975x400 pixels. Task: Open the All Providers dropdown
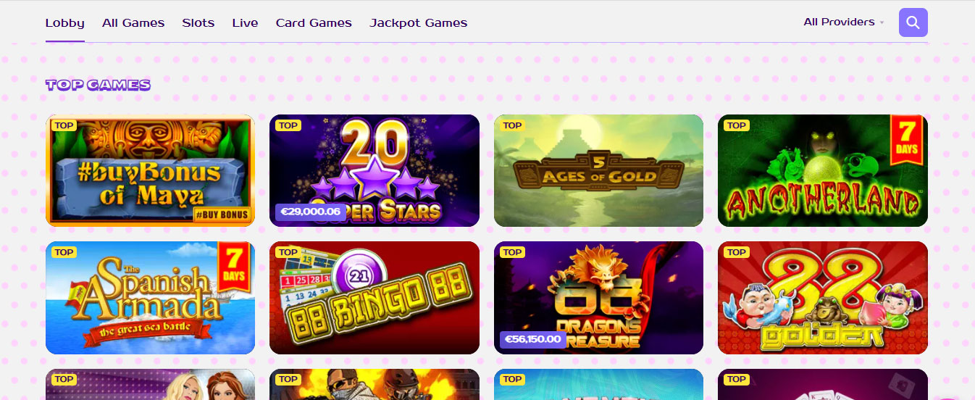click(844, 22)
